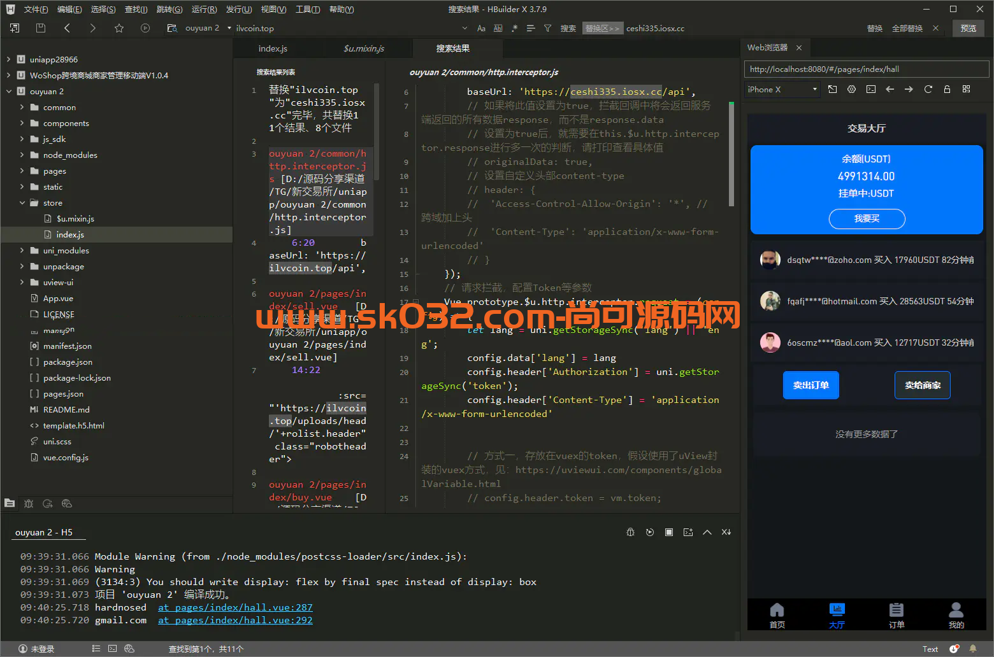Click the console debug bug icon
The image size is (994, 657).
pyautogui.click(x=631, y=532)
